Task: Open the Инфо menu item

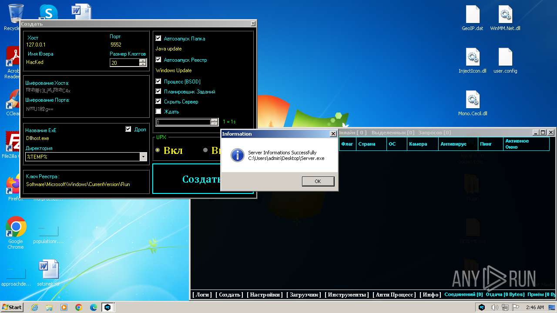Action: pyautogui.click(x=430, y=295)
